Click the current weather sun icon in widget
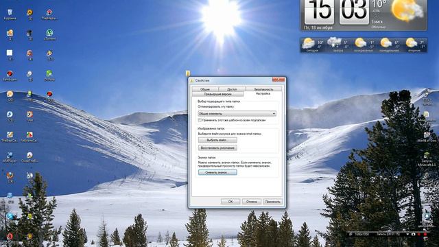Screen dimensions: 439x247 point(407,11)
